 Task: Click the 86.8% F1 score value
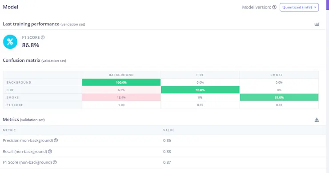tap(31, 45)
